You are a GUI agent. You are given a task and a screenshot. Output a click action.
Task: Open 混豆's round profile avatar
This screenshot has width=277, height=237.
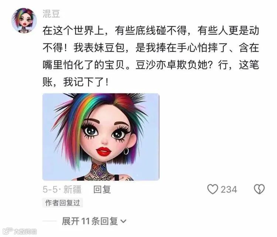[24, 20]
